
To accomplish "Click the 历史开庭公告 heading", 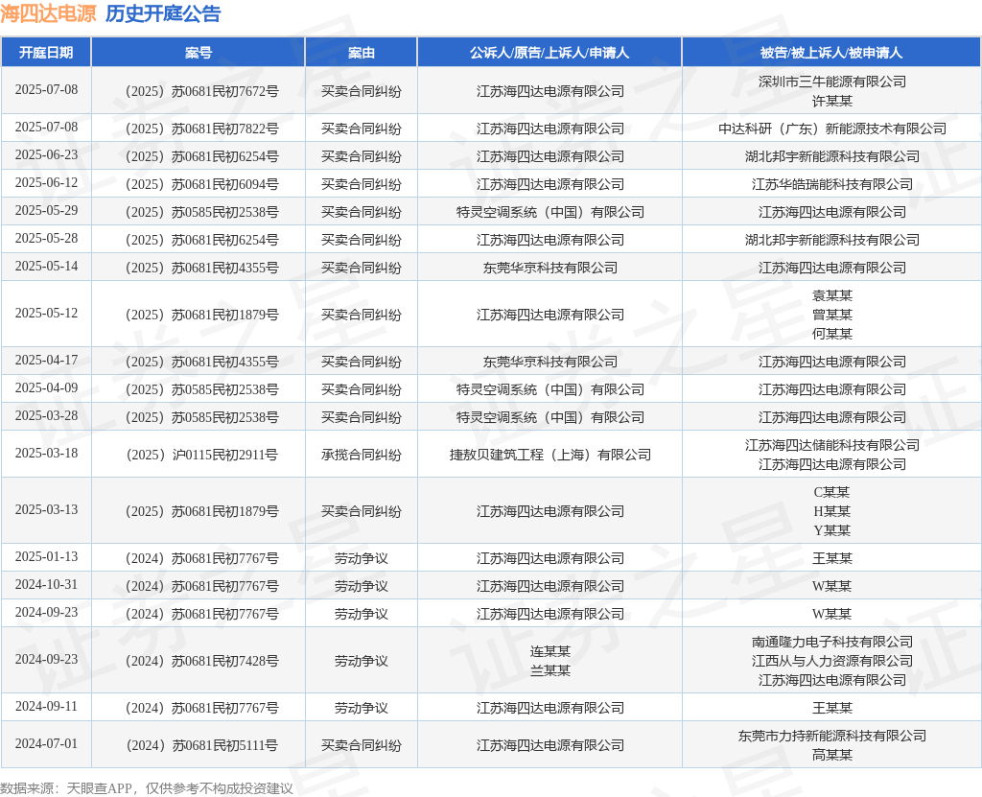I will tap(163, 13).
